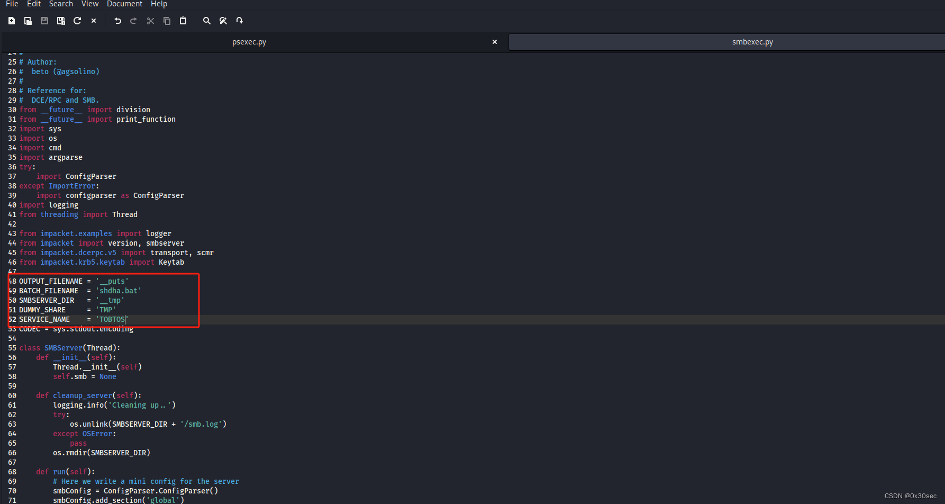The image size is (945, 504).
Task: Close document using toolbar X icon
Action: tap(94, 21)
